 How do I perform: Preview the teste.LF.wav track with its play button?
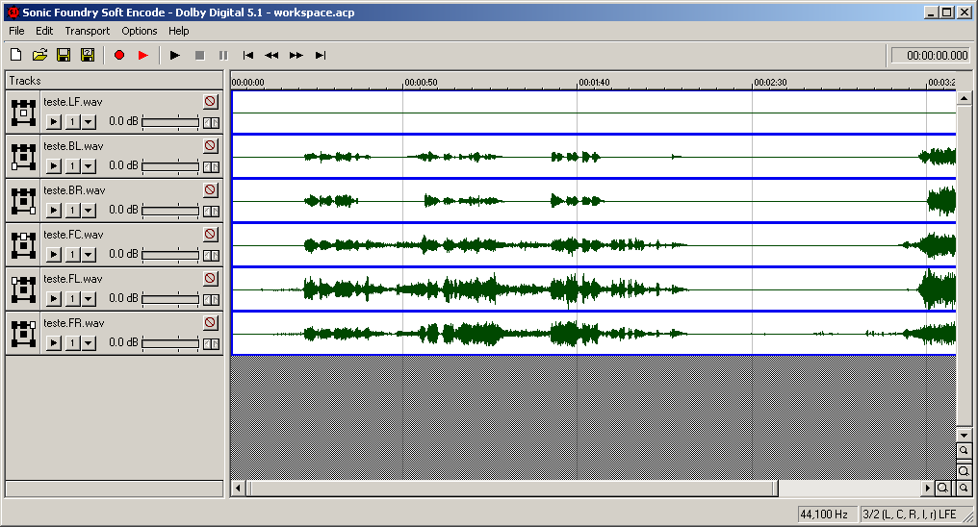[54, 122]
